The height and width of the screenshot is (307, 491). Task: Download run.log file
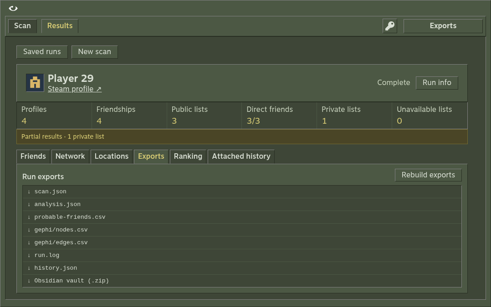pyautogui.click(x=242, y=256)
